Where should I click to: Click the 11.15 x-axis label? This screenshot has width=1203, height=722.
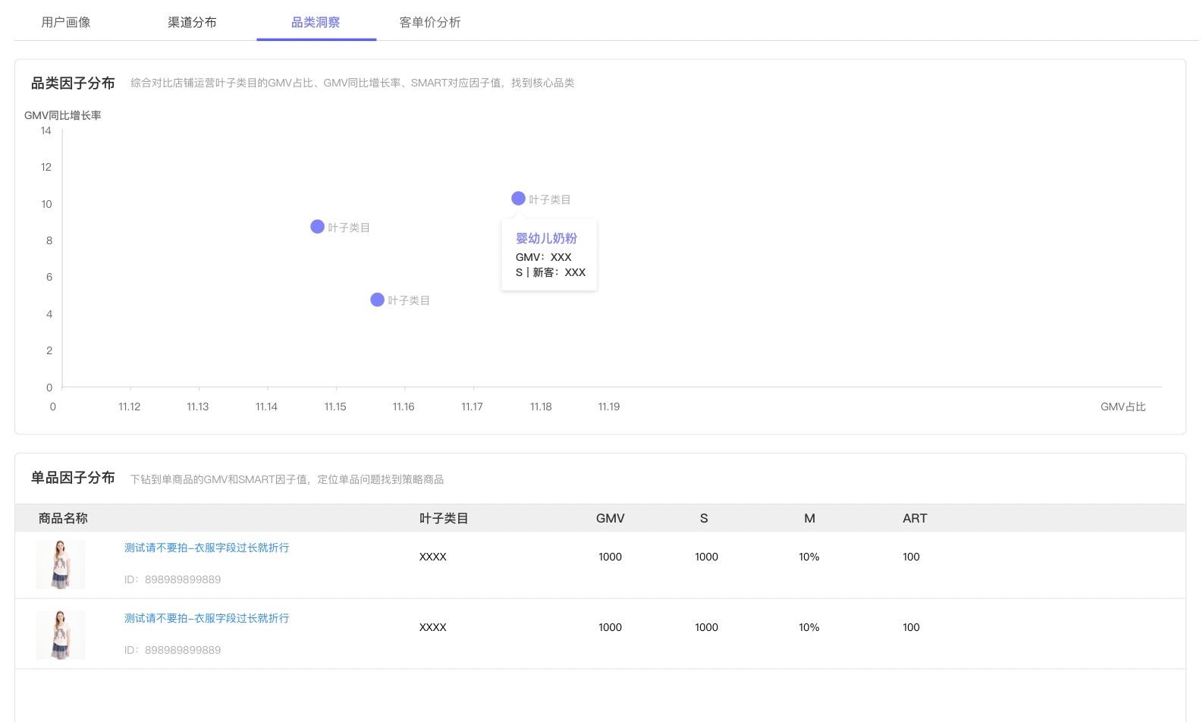335,407
